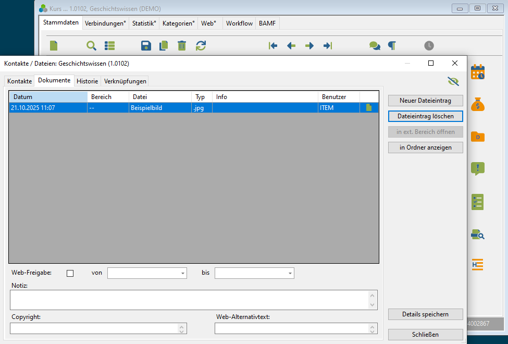Open the Verknüpfungen tab

coord(125,81)
